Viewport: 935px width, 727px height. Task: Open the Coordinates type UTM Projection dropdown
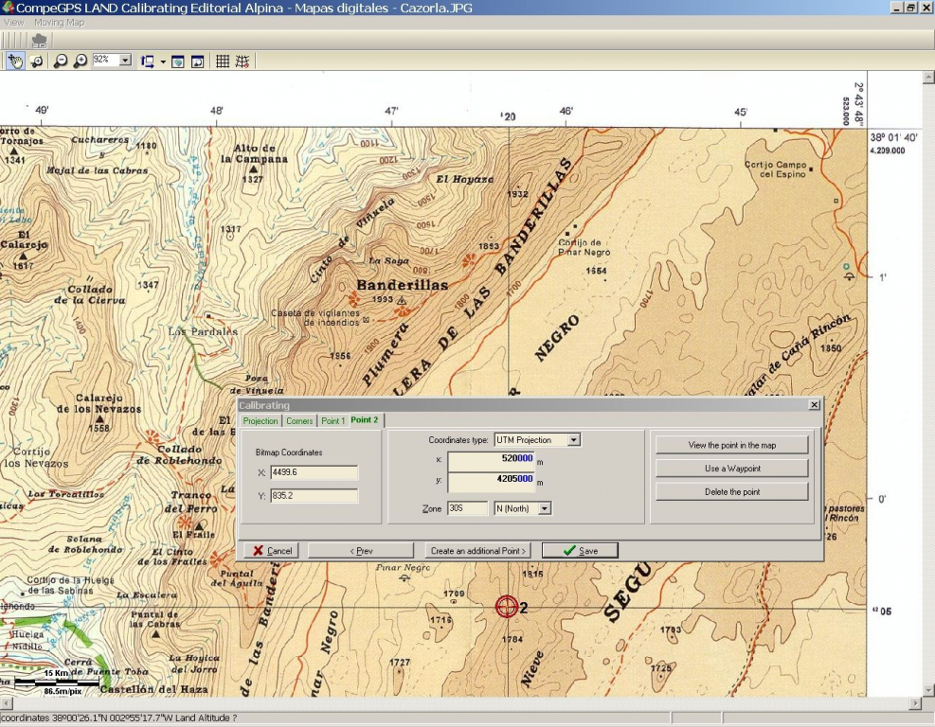pyautogui.click(x=574, y=440)
